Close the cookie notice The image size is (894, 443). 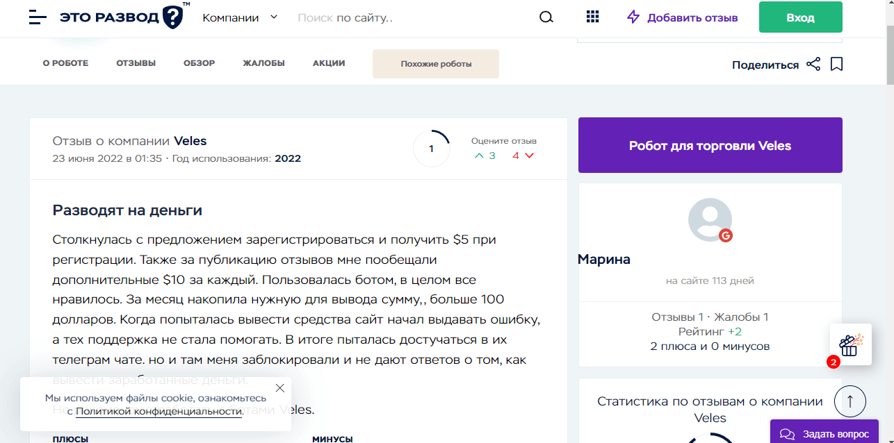pos(279,388)
